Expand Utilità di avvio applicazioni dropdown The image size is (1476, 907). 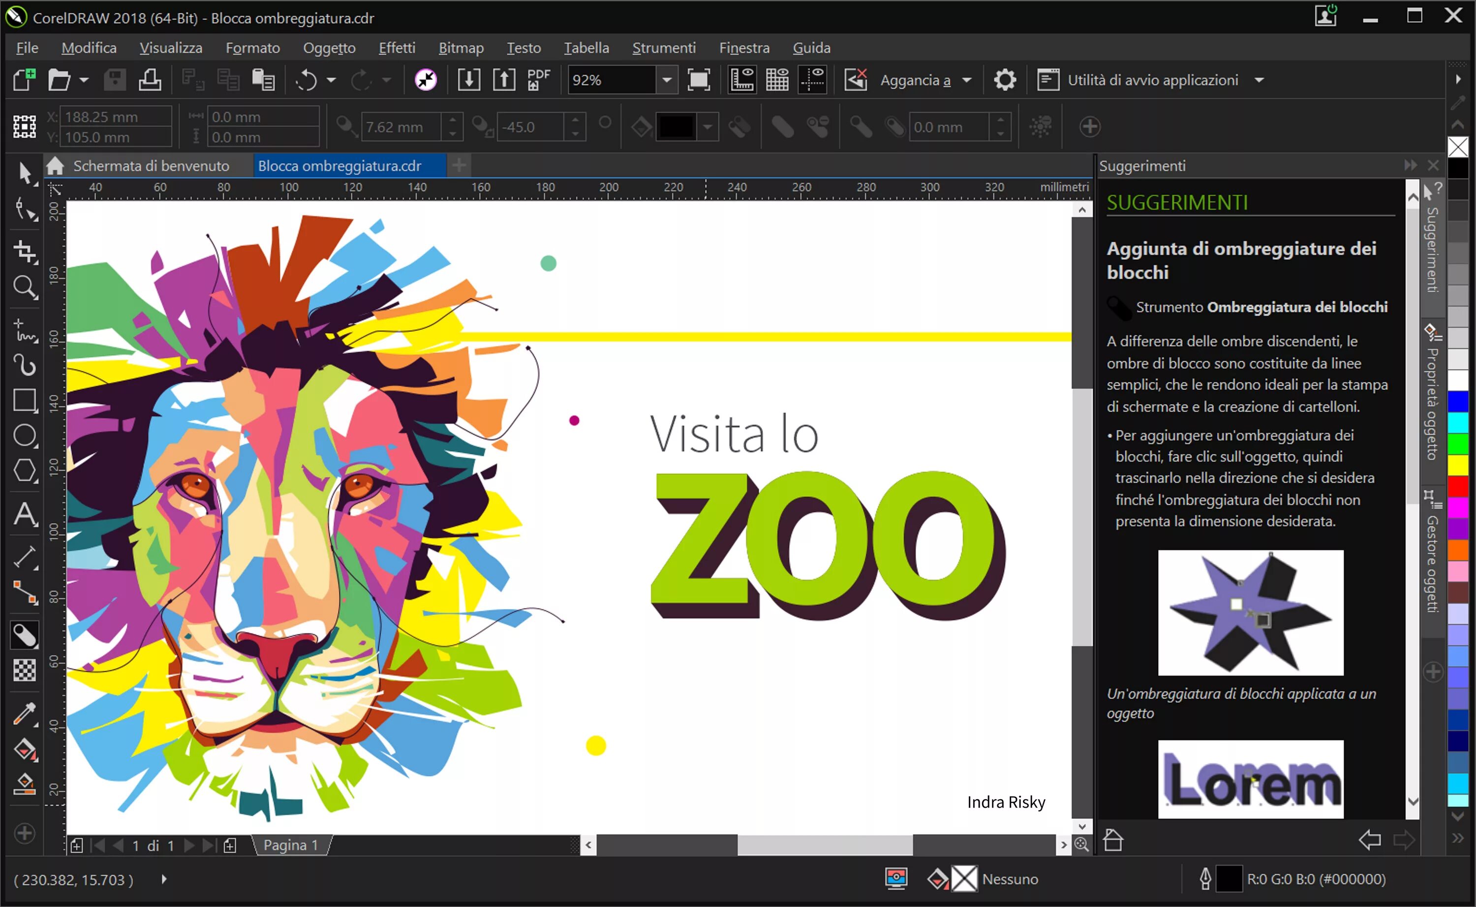(1259, 80)
